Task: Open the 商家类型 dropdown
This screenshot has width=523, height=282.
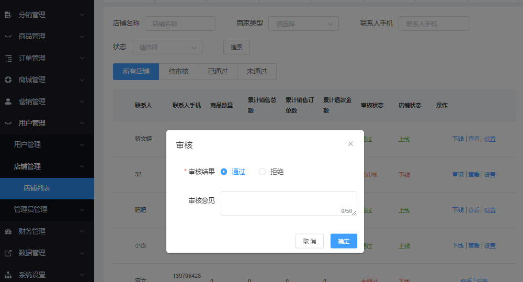Action: tap(303, 24)
